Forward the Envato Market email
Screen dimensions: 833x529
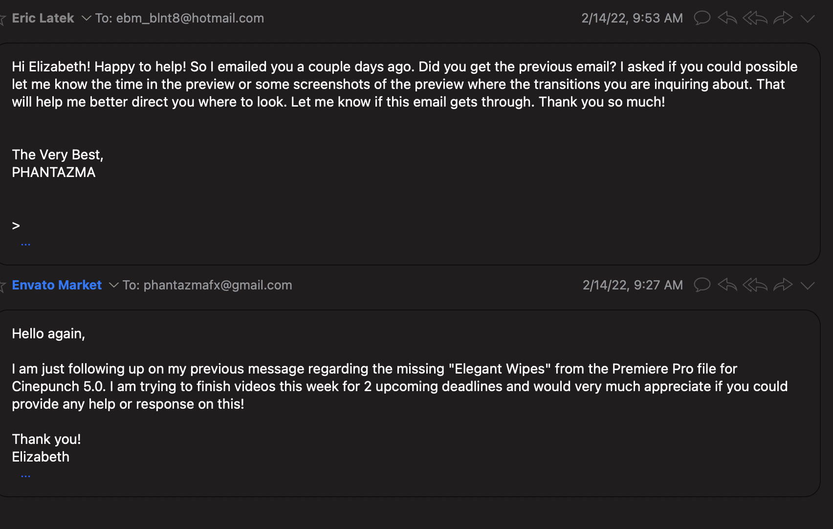[783, 285]
